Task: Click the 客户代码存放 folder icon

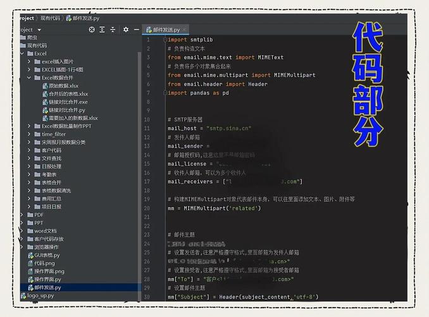Action: [x=30, y=239]
